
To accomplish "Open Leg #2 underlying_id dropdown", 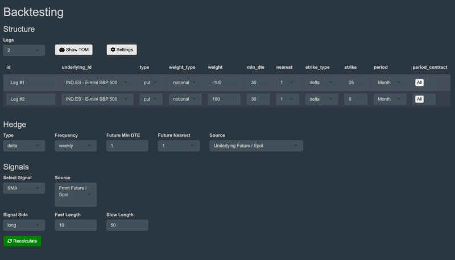I will point(97,99).
